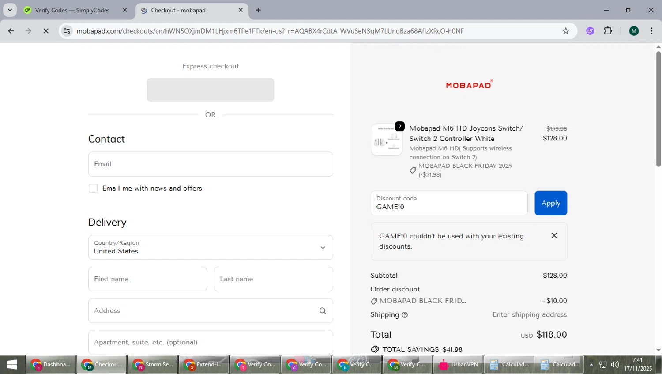Image resolution: width=662 pixels, height=374 pixels.
Task: Open the Windows Start button
Action: click(12, 365)
